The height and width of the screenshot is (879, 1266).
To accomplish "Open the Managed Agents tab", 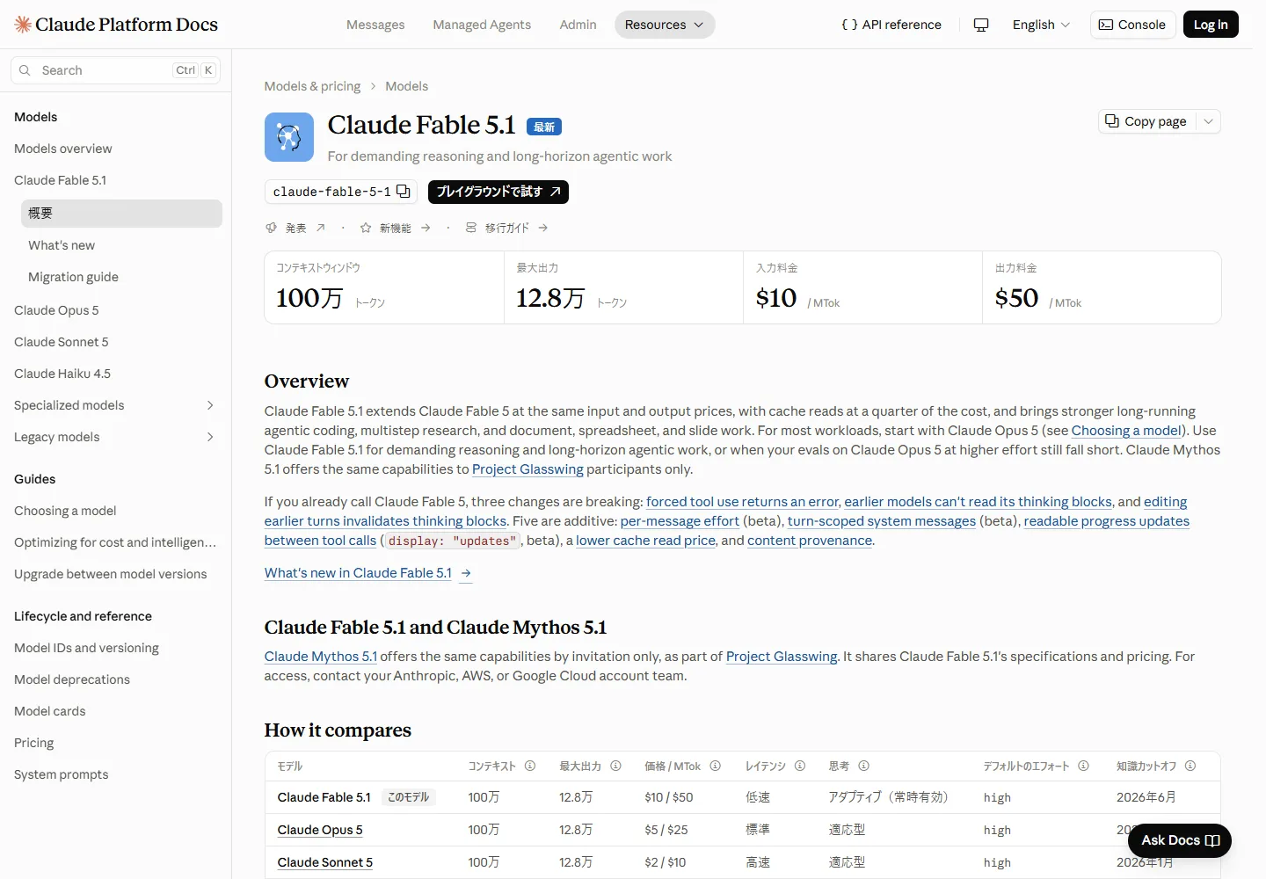I will pyautogui.click(x=482, y=25).
